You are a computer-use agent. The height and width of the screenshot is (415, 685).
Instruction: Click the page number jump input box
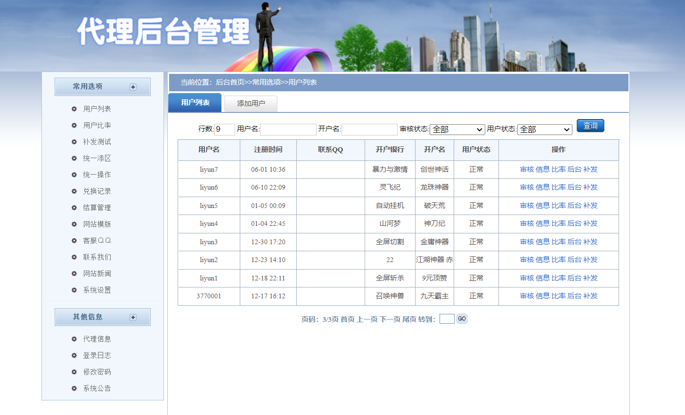pyautogui.click(x=447, y=319)
